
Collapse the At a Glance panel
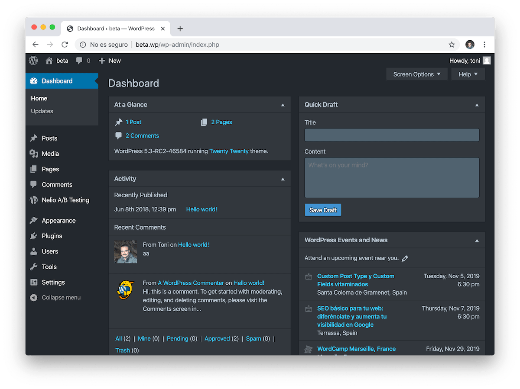[283, 105]
